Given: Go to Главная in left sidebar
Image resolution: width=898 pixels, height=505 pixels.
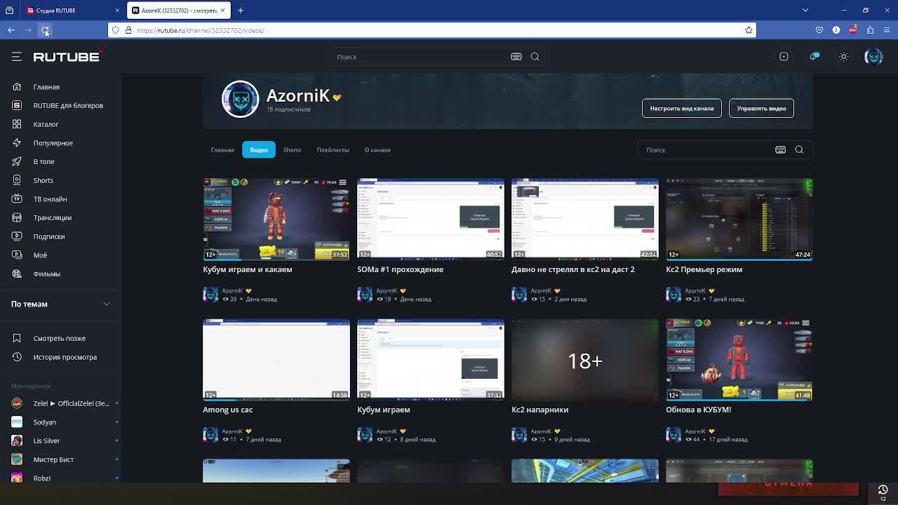Looking at the screenshot, I should 46,87.
